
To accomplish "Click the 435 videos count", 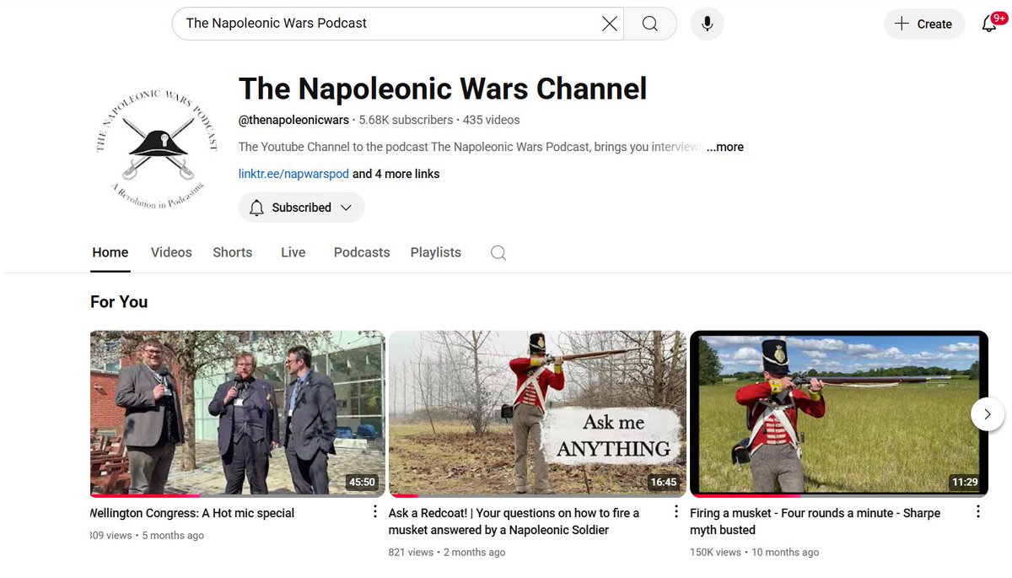I will pyautogui.click(x=491, y=120).
